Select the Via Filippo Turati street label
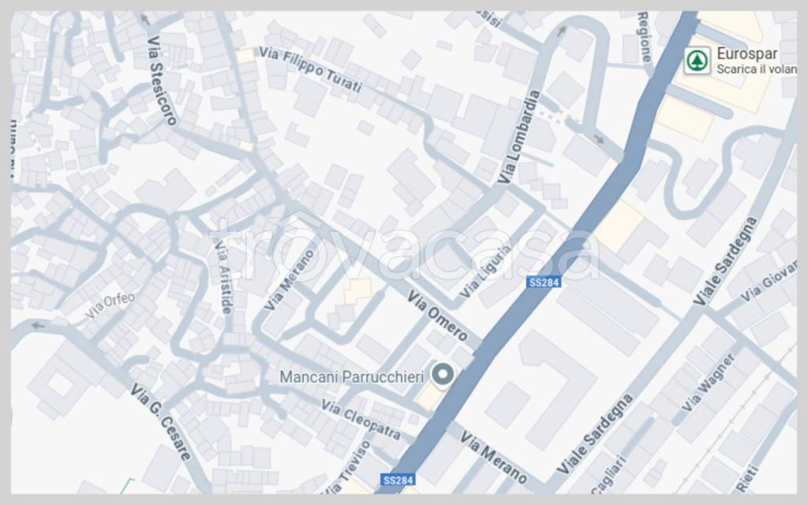 [309, 69]
